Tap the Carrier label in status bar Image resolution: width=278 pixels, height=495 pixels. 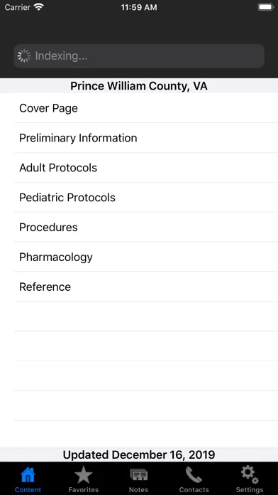click(x=18, y=7)
